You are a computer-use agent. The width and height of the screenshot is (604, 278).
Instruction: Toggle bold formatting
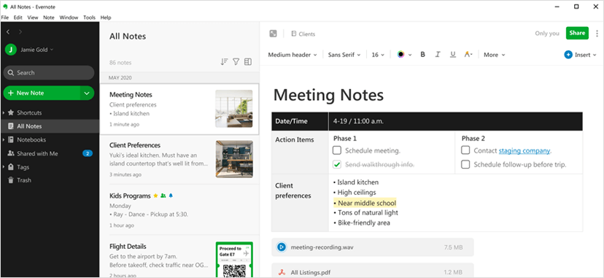422,55
